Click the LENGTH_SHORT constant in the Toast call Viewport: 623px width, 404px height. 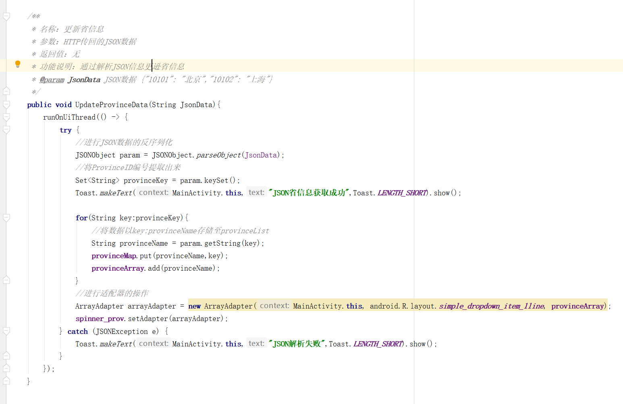point(401,193)
